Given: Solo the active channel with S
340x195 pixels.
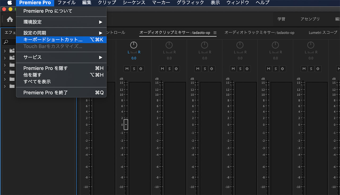Looking at the screenshot, I should [134, 69].
